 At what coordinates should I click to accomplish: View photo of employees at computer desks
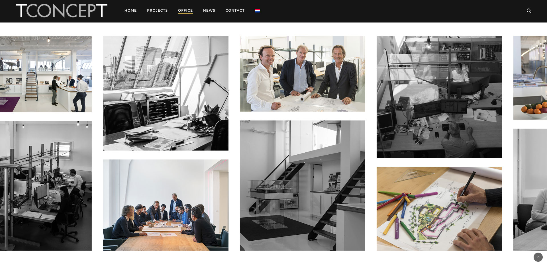tap(46, 186)
